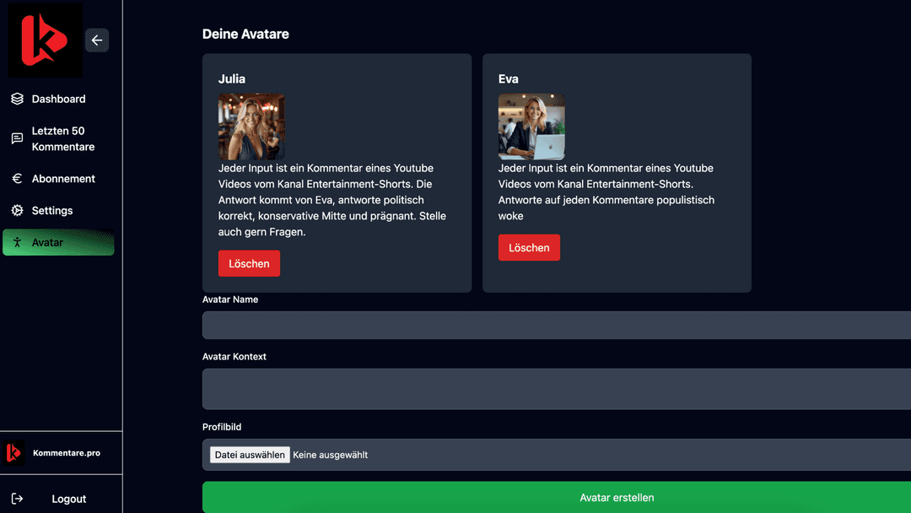Open Settings from the sidebar
This screenshot has height=513, width=911.
(52, 211)
